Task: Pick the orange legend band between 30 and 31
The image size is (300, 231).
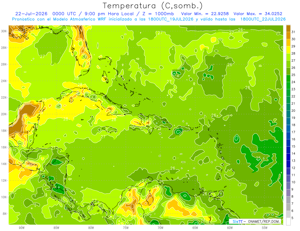Action: [288, 36]
